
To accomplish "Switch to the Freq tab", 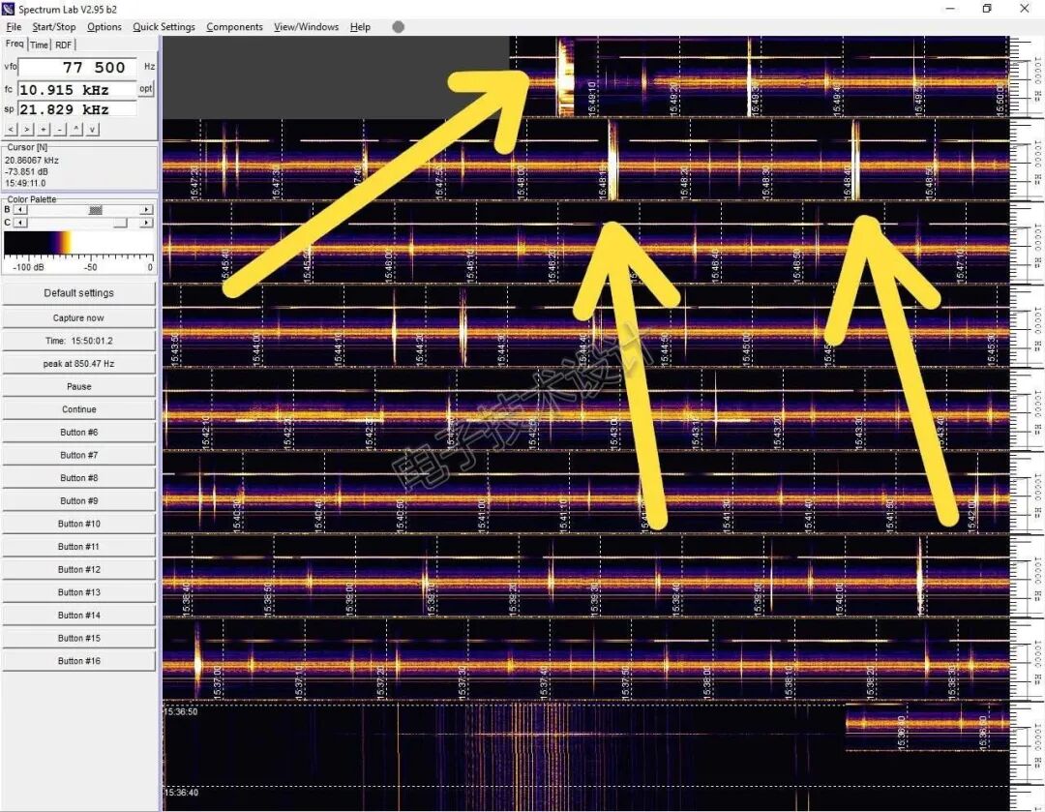I will [x=15, y=44].
